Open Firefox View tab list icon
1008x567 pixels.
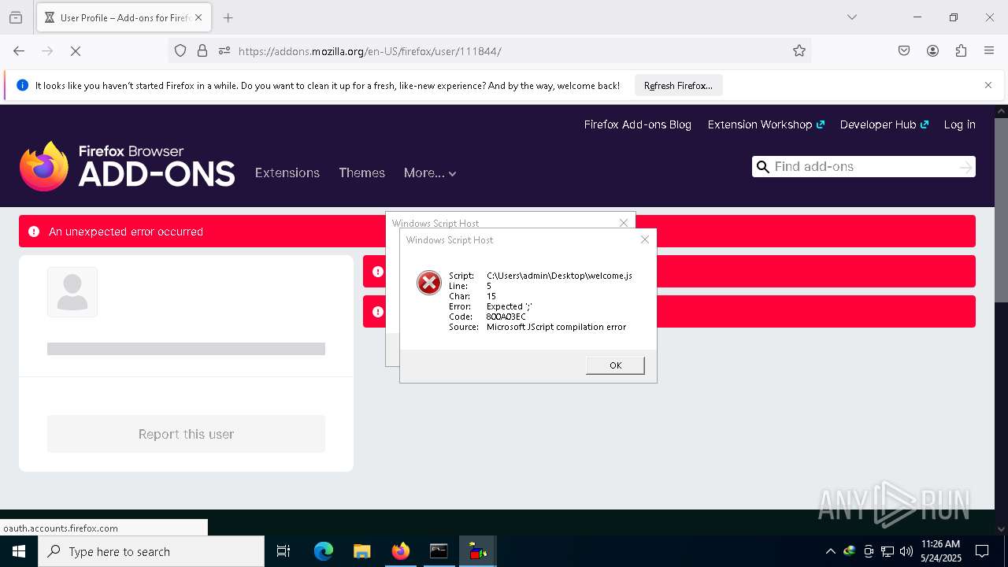point(16,17)
